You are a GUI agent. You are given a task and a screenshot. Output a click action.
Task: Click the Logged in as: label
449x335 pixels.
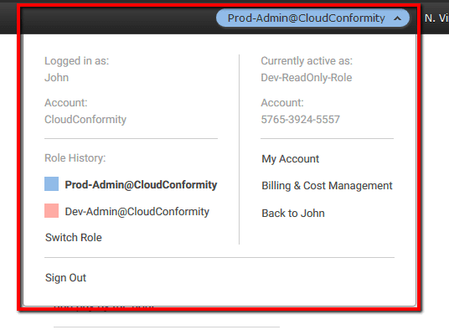(77, 61)
